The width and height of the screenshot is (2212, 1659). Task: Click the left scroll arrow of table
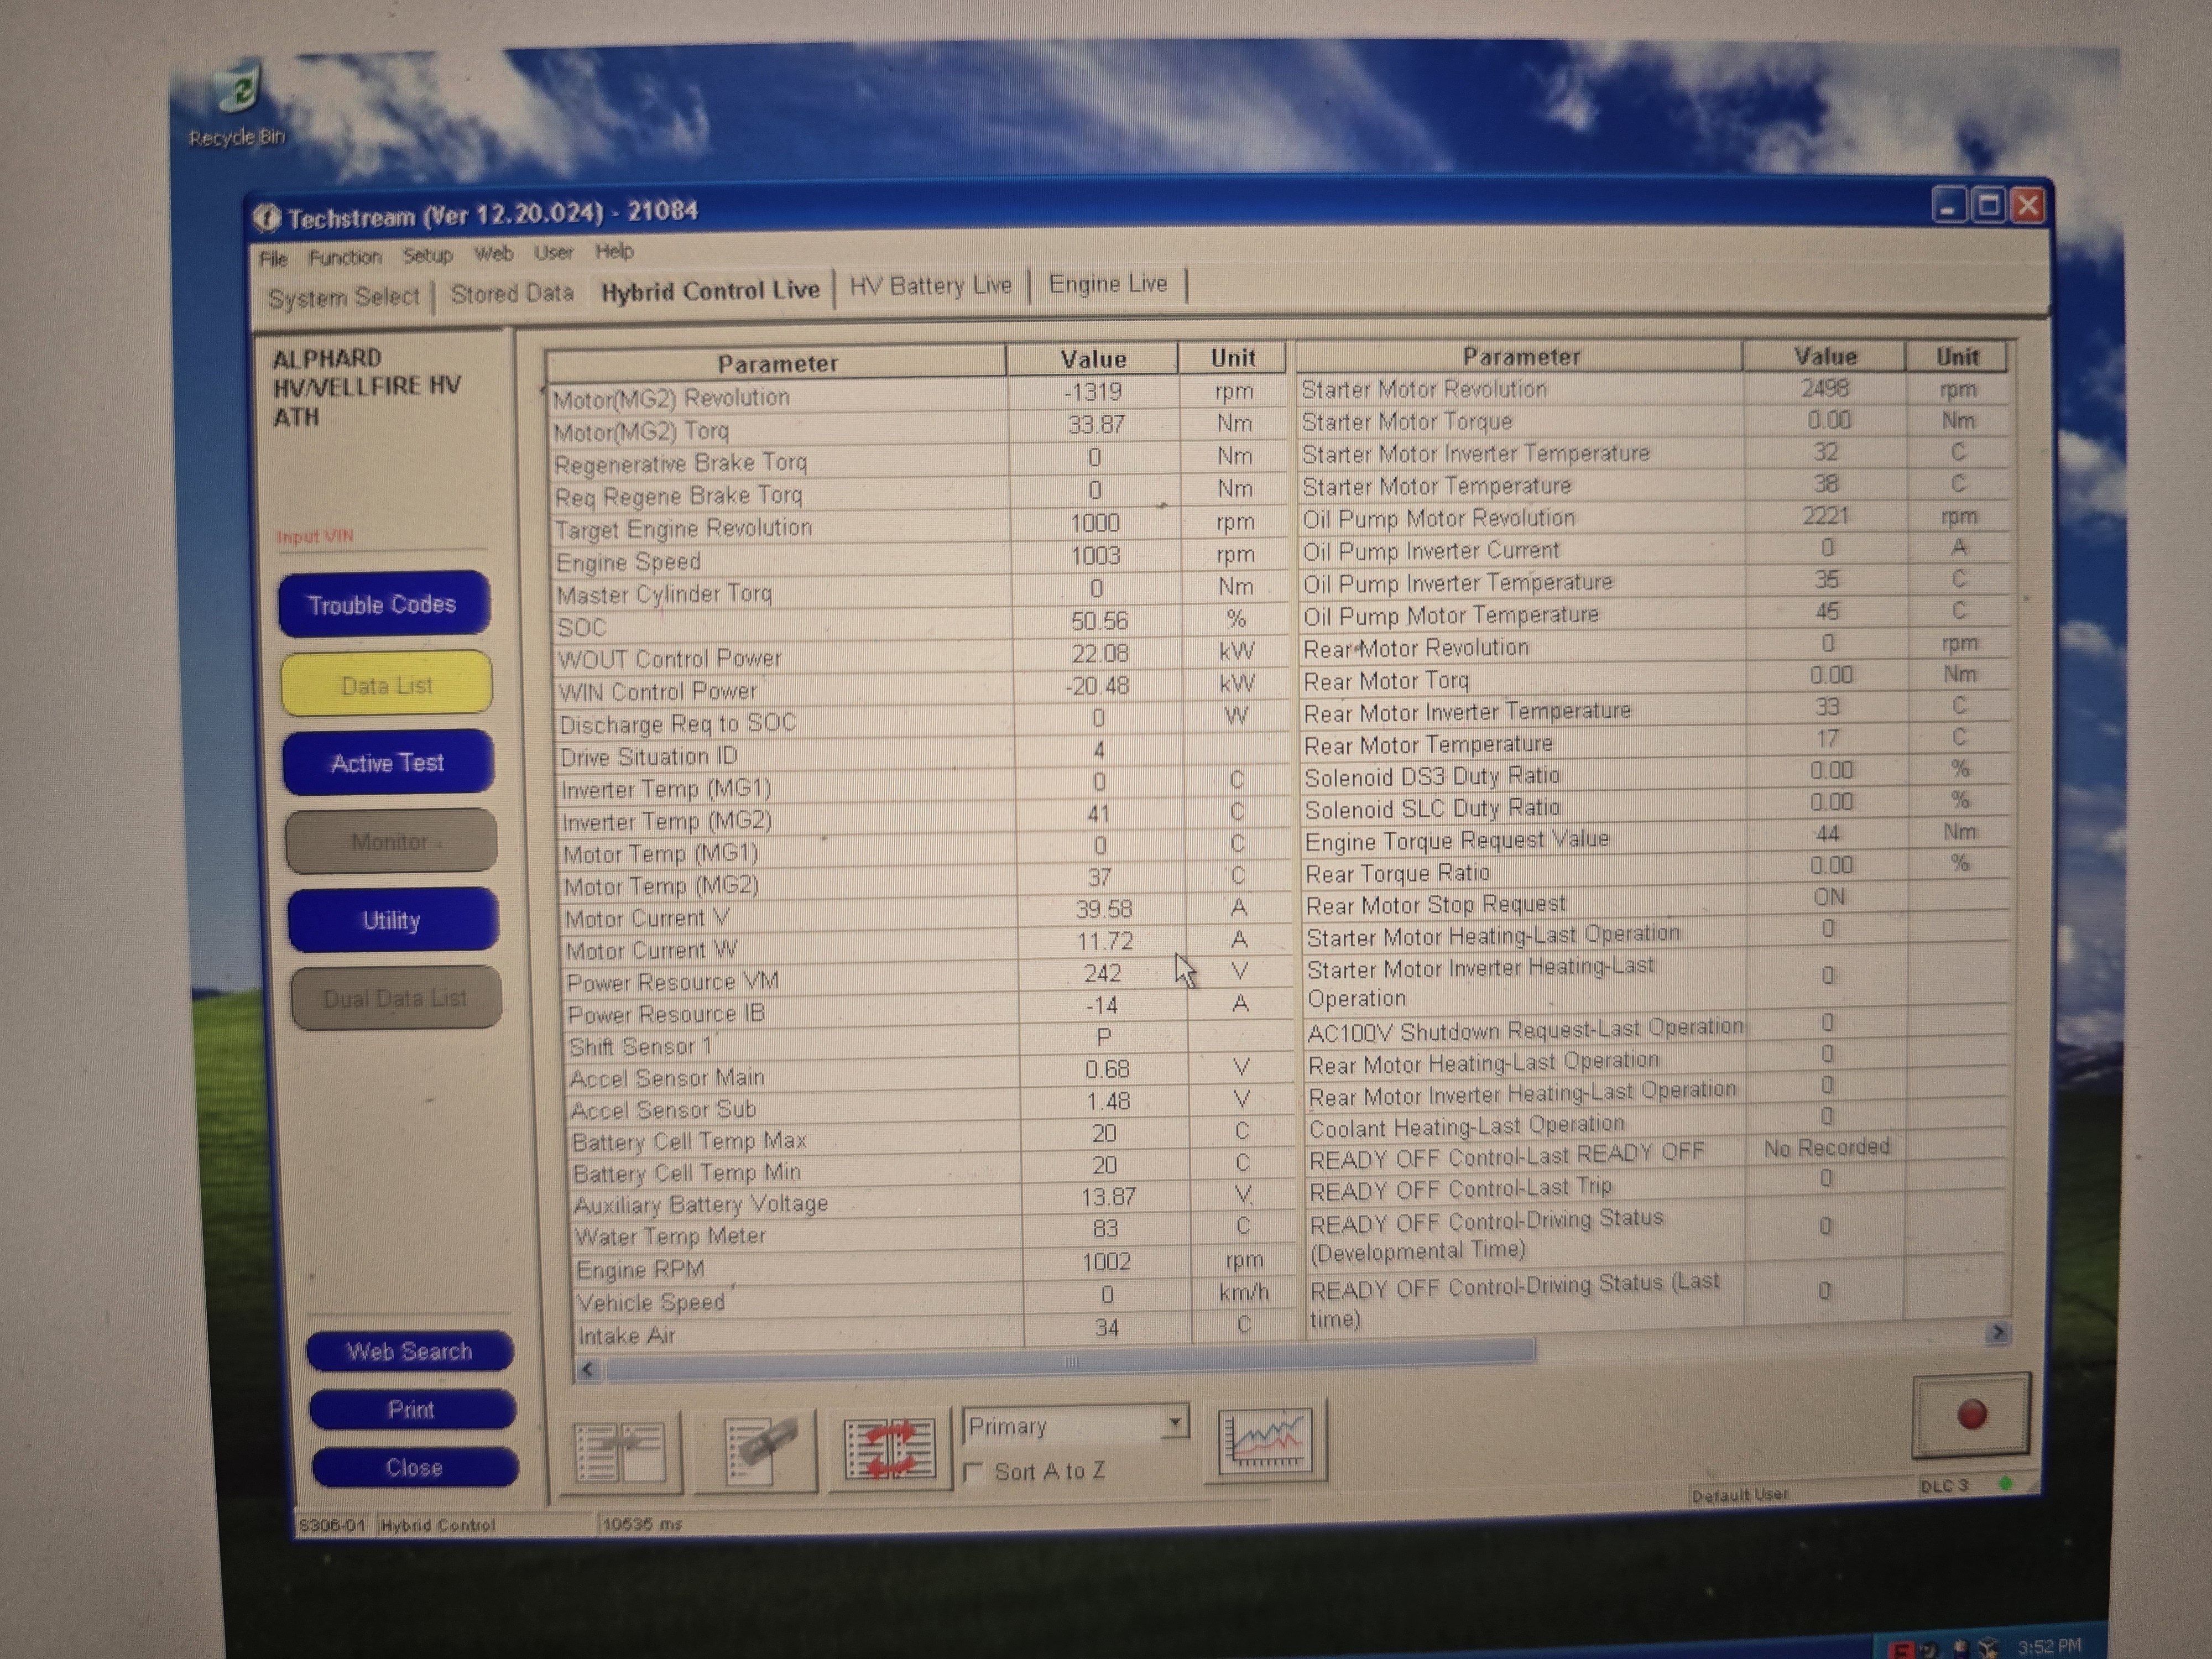[588, 1369]
